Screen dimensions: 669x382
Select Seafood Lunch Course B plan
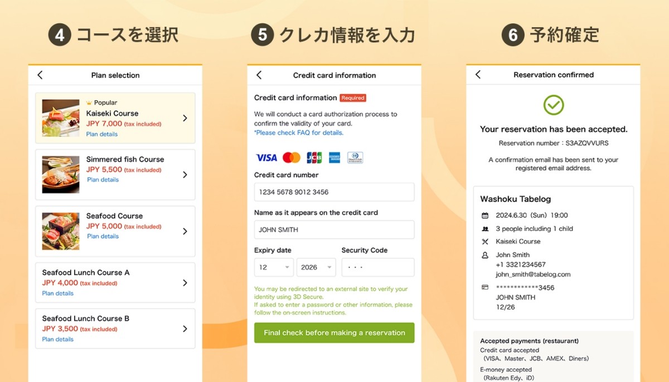point(115,329)
